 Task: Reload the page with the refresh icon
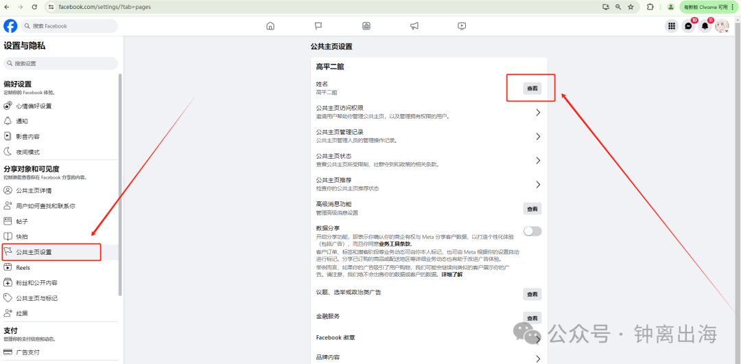click(34, 7)
